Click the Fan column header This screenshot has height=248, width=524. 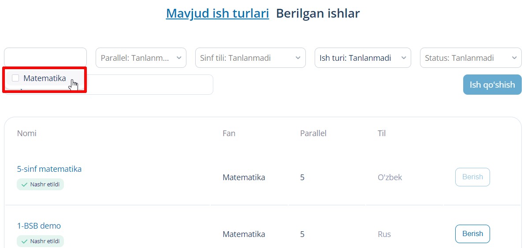coord(229,133)
